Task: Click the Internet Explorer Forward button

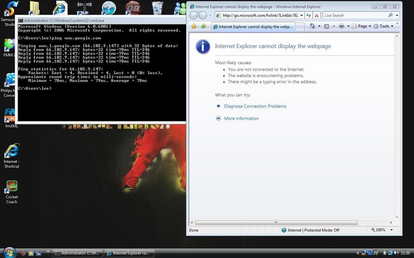Action: [203, 15]
